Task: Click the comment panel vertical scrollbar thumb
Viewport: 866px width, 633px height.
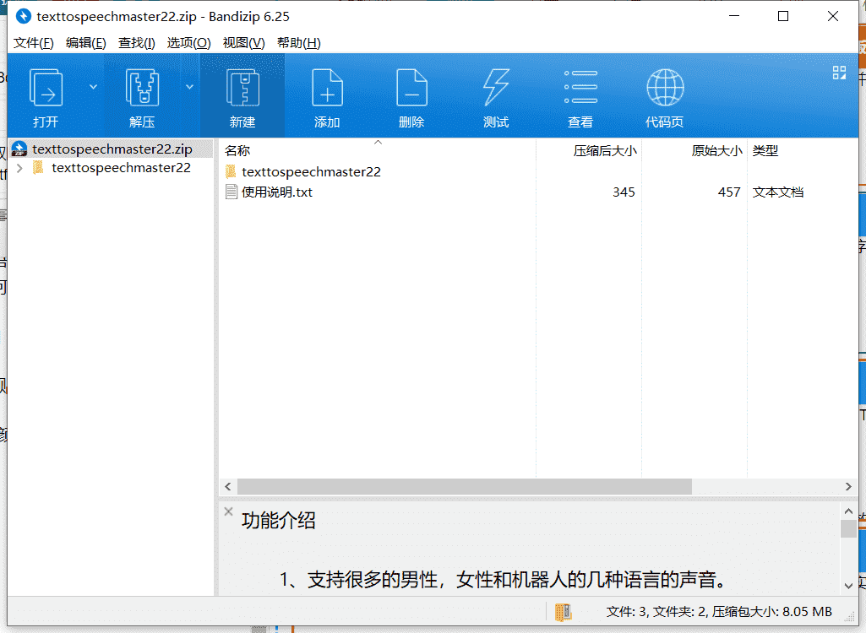Action: (849, 528)
